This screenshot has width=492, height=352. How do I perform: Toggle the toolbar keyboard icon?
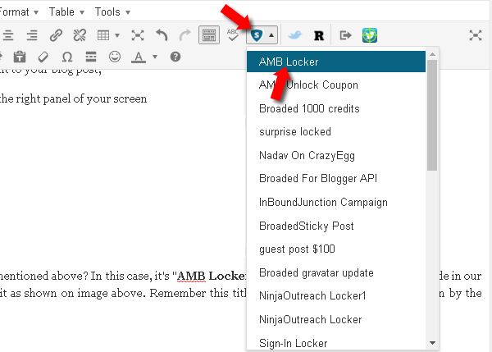(209, 35)
